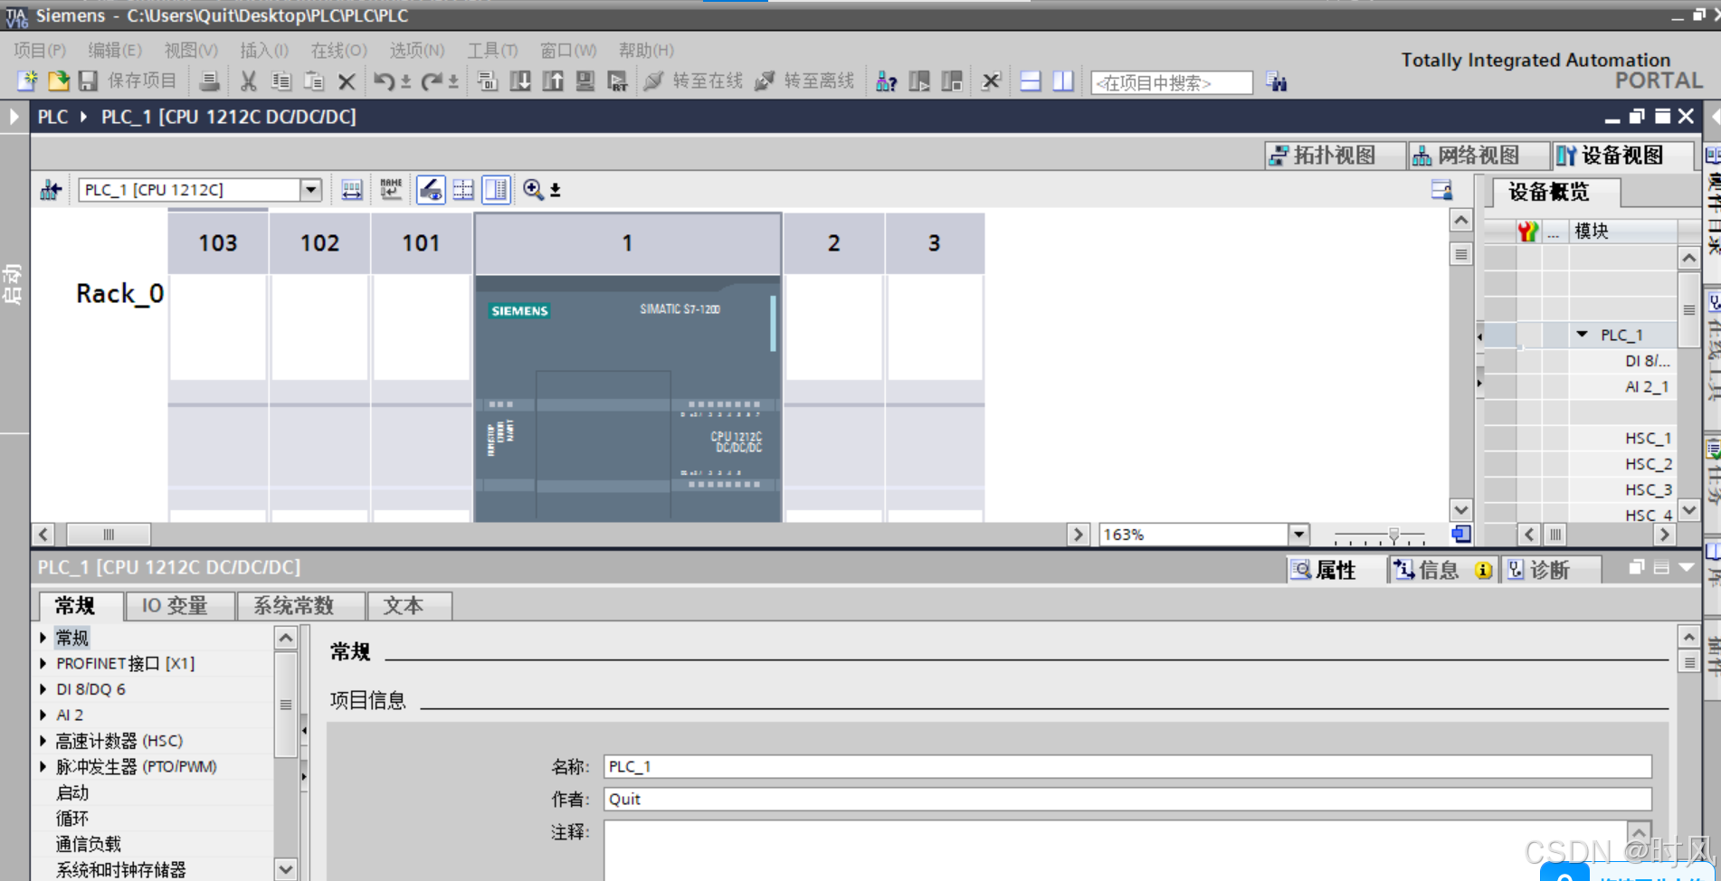This screenshot has width=1721, height=881.
Task: Expand the 常规 tree node
Action: (x=43, y=638)
